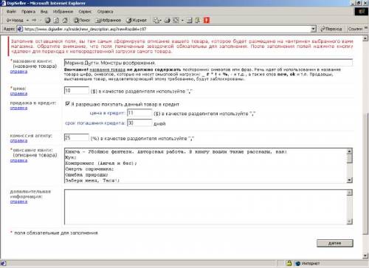This screenshot has width=369, height=268.
Task: Open the History (Журнал) toolbar button
Action: [x=137, y=20]
